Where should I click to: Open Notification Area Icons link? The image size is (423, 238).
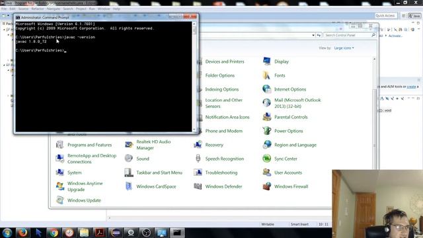(x=227, y=117)
